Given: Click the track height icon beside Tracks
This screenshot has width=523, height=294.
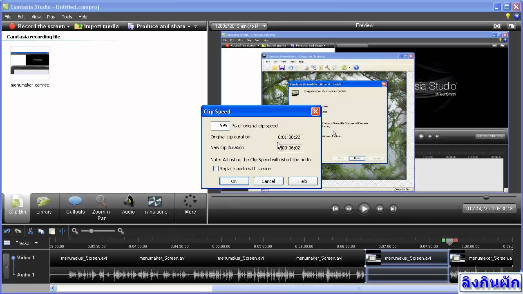Looking at the screenshot, I should pyautogui.click(x=7, y=243).
